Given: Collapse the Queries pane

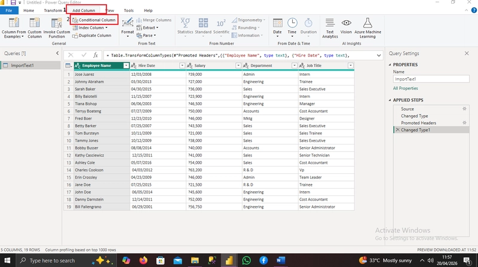Looking at the screenshot, I should [x=57, y=53].
